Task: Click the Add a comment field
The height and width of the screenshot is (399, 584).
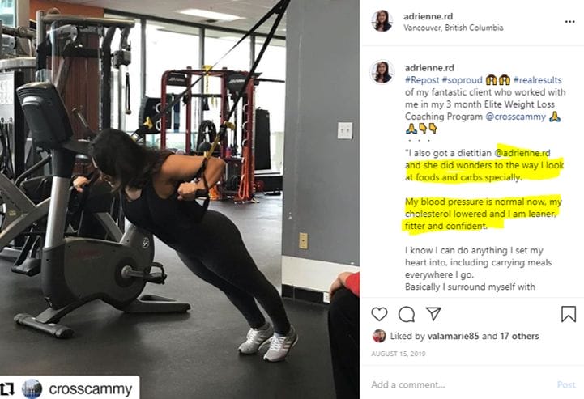Action: click(x=460, y=384)
